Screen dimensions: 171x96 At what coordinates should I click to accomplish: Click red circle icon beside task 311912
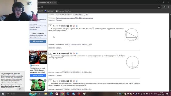[74, 26]
